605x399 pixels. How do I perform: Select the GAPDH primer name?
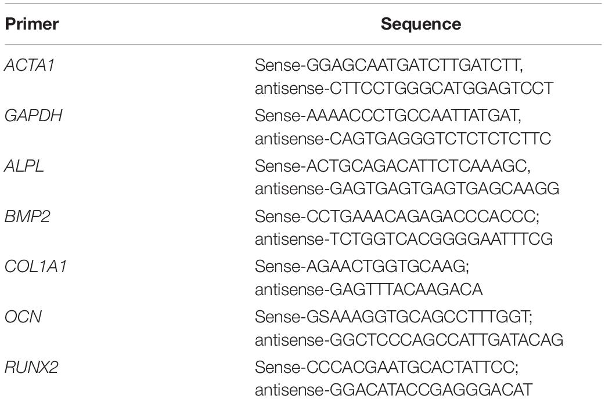[33, 115]
